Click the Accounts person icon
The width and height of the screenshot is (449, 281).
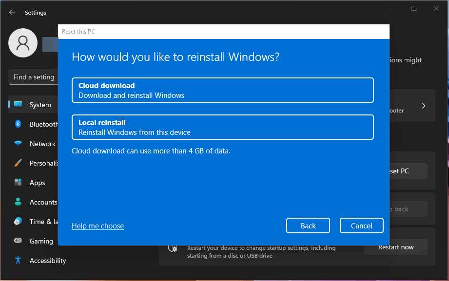18,202
